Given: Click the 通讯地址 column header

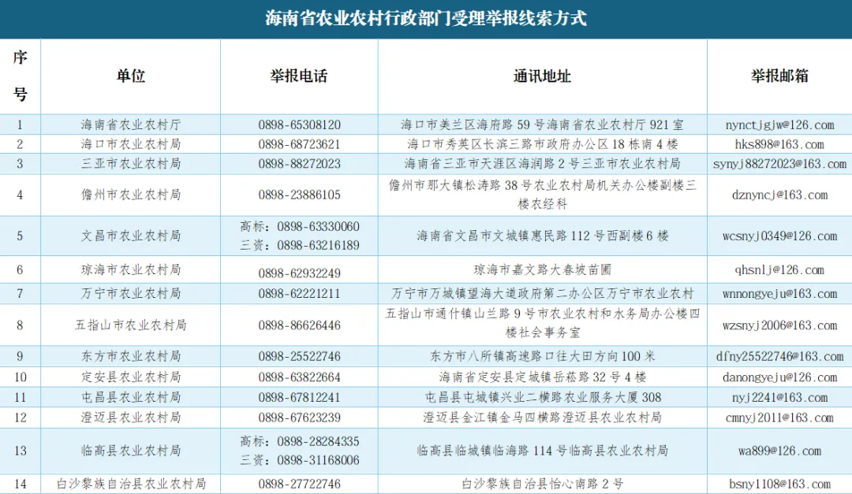Looking at the screenshot, I should pyautogui.click(x=542, y=76).
